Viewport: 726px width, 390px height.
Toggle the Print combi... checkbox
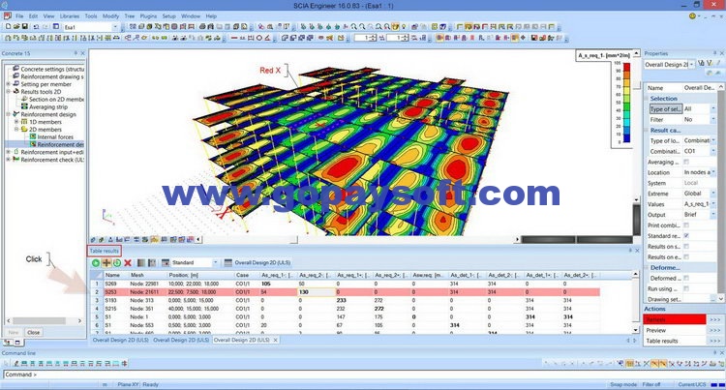pos(686,225)
